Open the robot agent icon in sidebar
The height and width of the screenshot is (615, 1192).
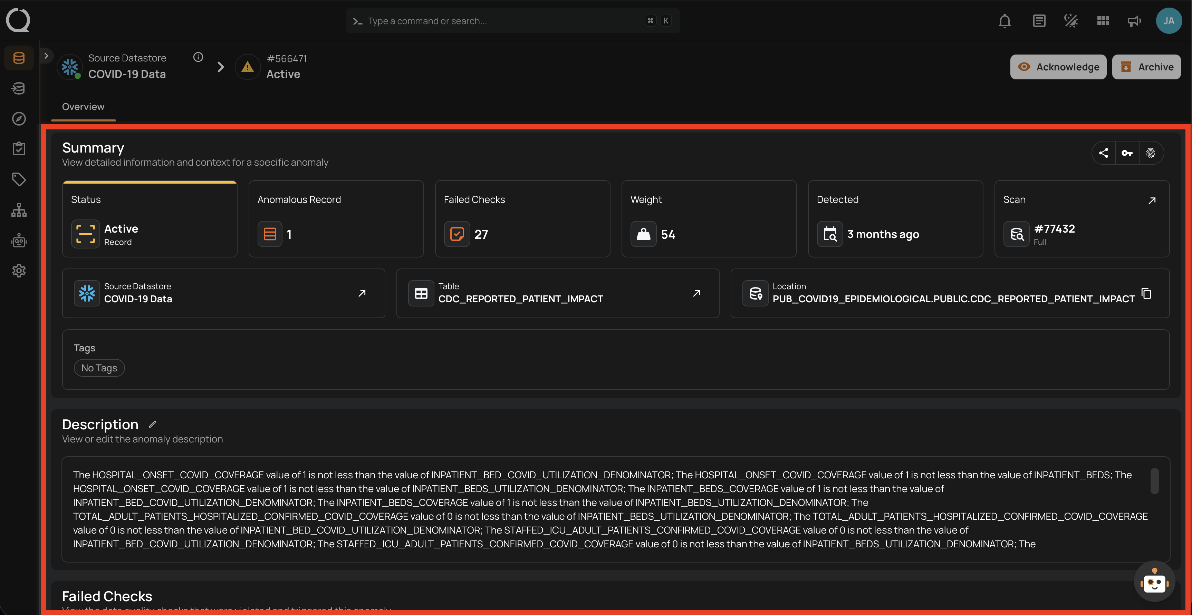point(19,241)
